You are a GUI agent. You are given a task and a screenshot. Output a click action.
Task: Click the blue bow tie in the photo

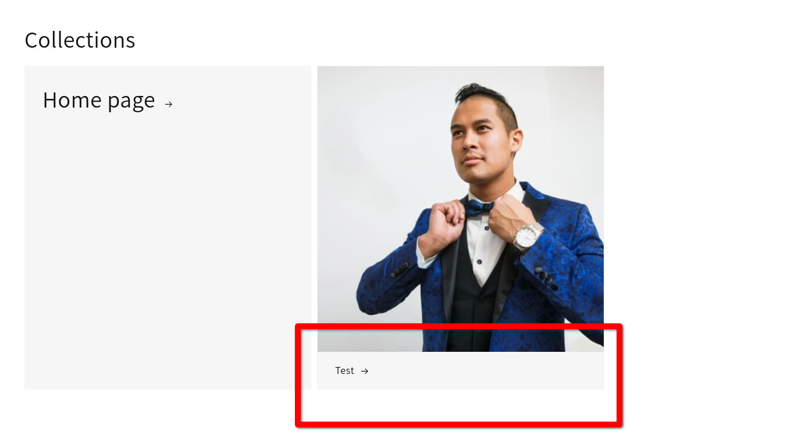pos(479,207)
